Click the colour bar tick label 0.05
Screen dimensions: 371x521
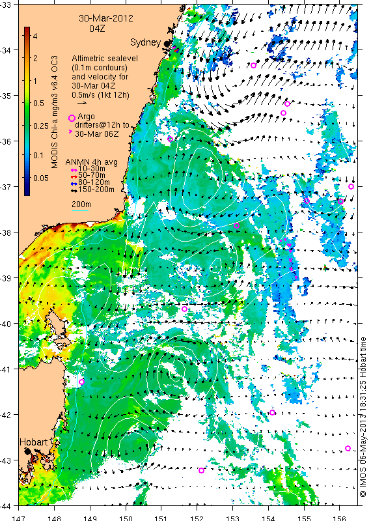[x=41, y=178]
